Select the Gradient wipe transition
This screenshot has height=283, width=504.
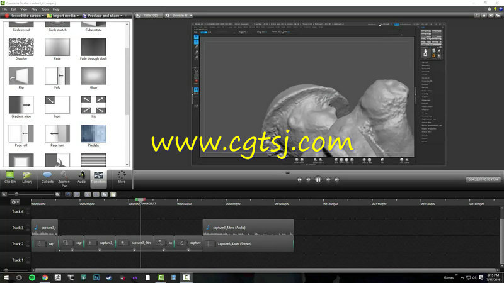[x=21, y=104]
